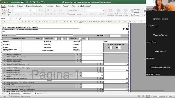Click the Font color A icon

click(x=39, y=14)
